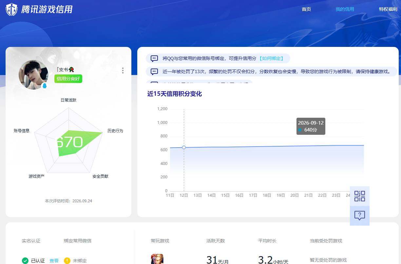Go to the 特权福利 navigation tab
401x264 pixels.
388,9
